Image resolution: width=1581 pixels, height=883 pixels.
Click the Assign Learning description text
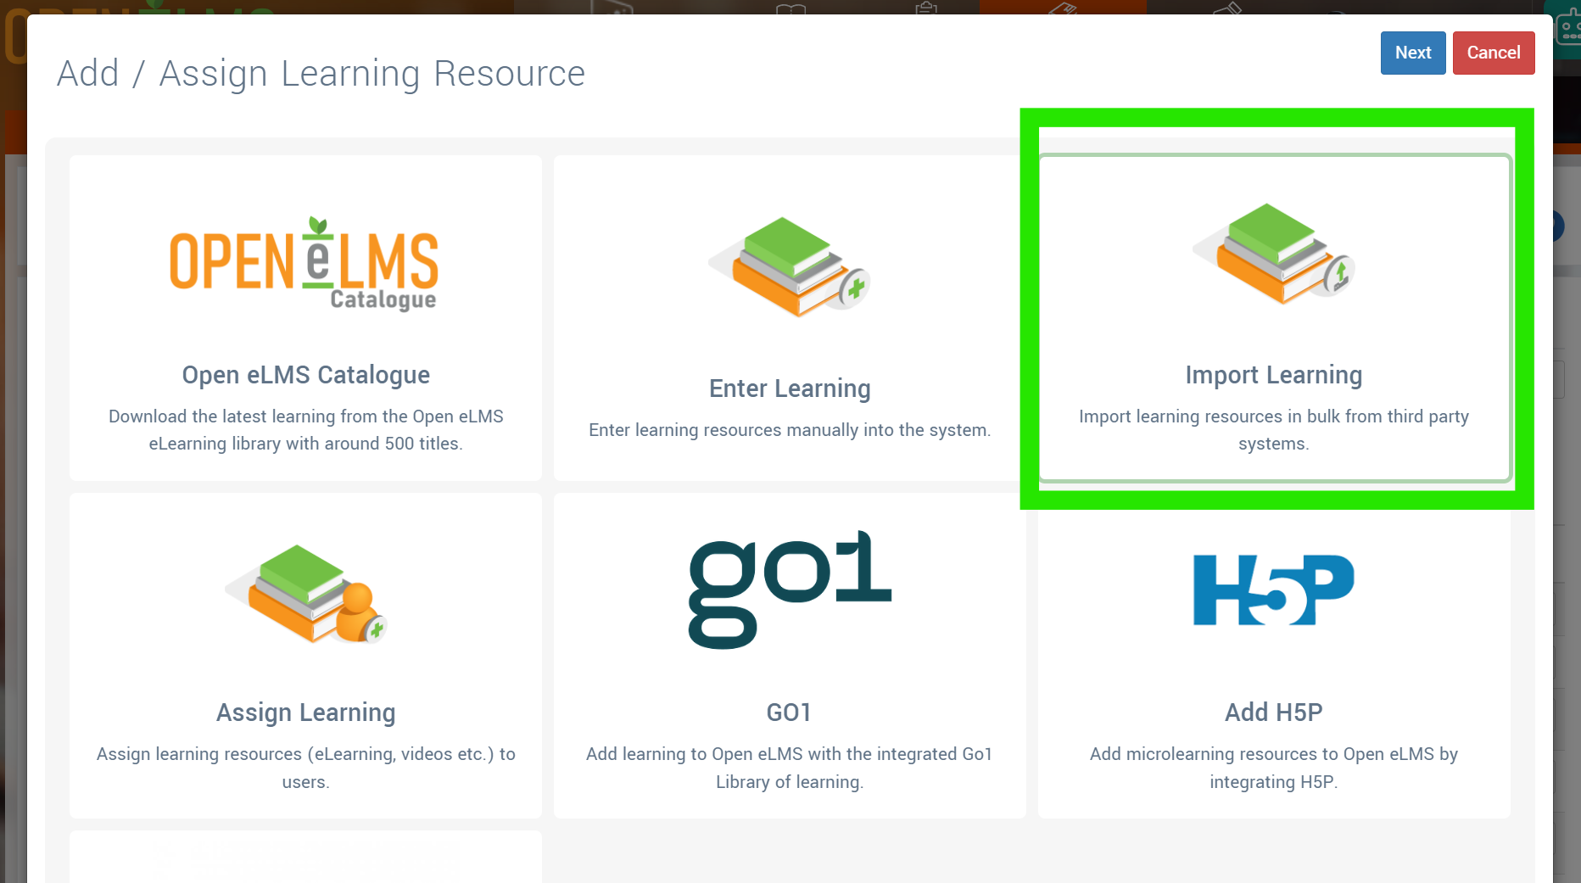pyautogui.click(x=306, y=768)
